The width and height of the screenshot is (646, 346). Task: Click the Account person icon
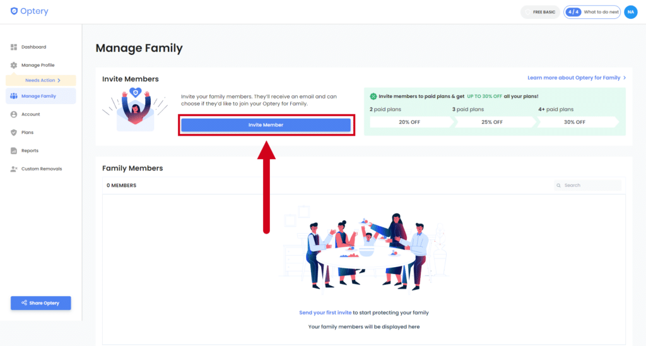14,114
